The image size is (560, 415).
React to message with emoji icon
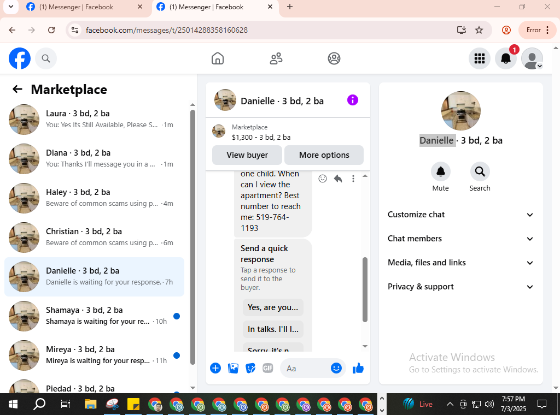[323, 179]
